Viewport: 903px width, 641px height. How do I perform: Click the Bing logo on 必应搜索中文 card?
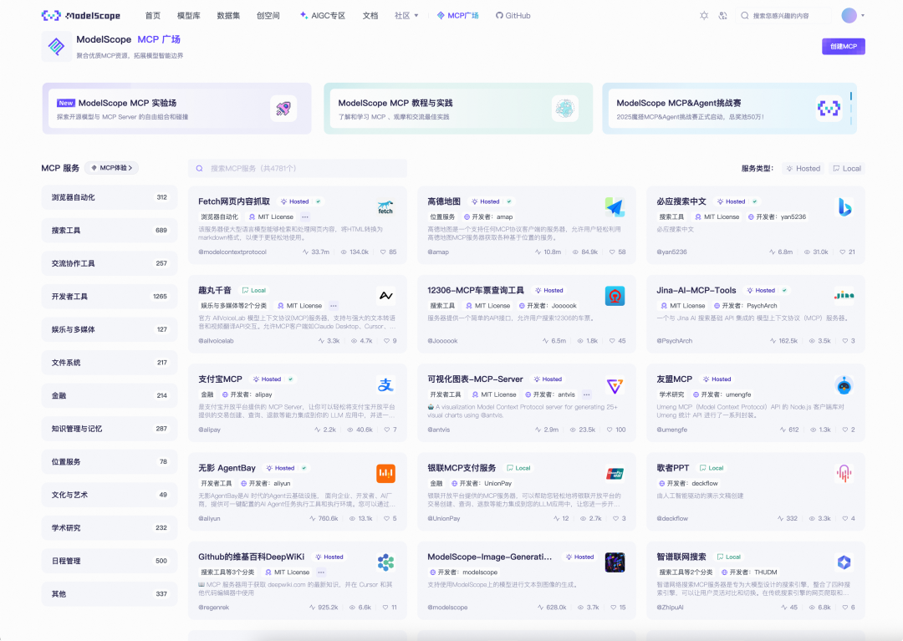pyautogui.click(x=844, y=207)
